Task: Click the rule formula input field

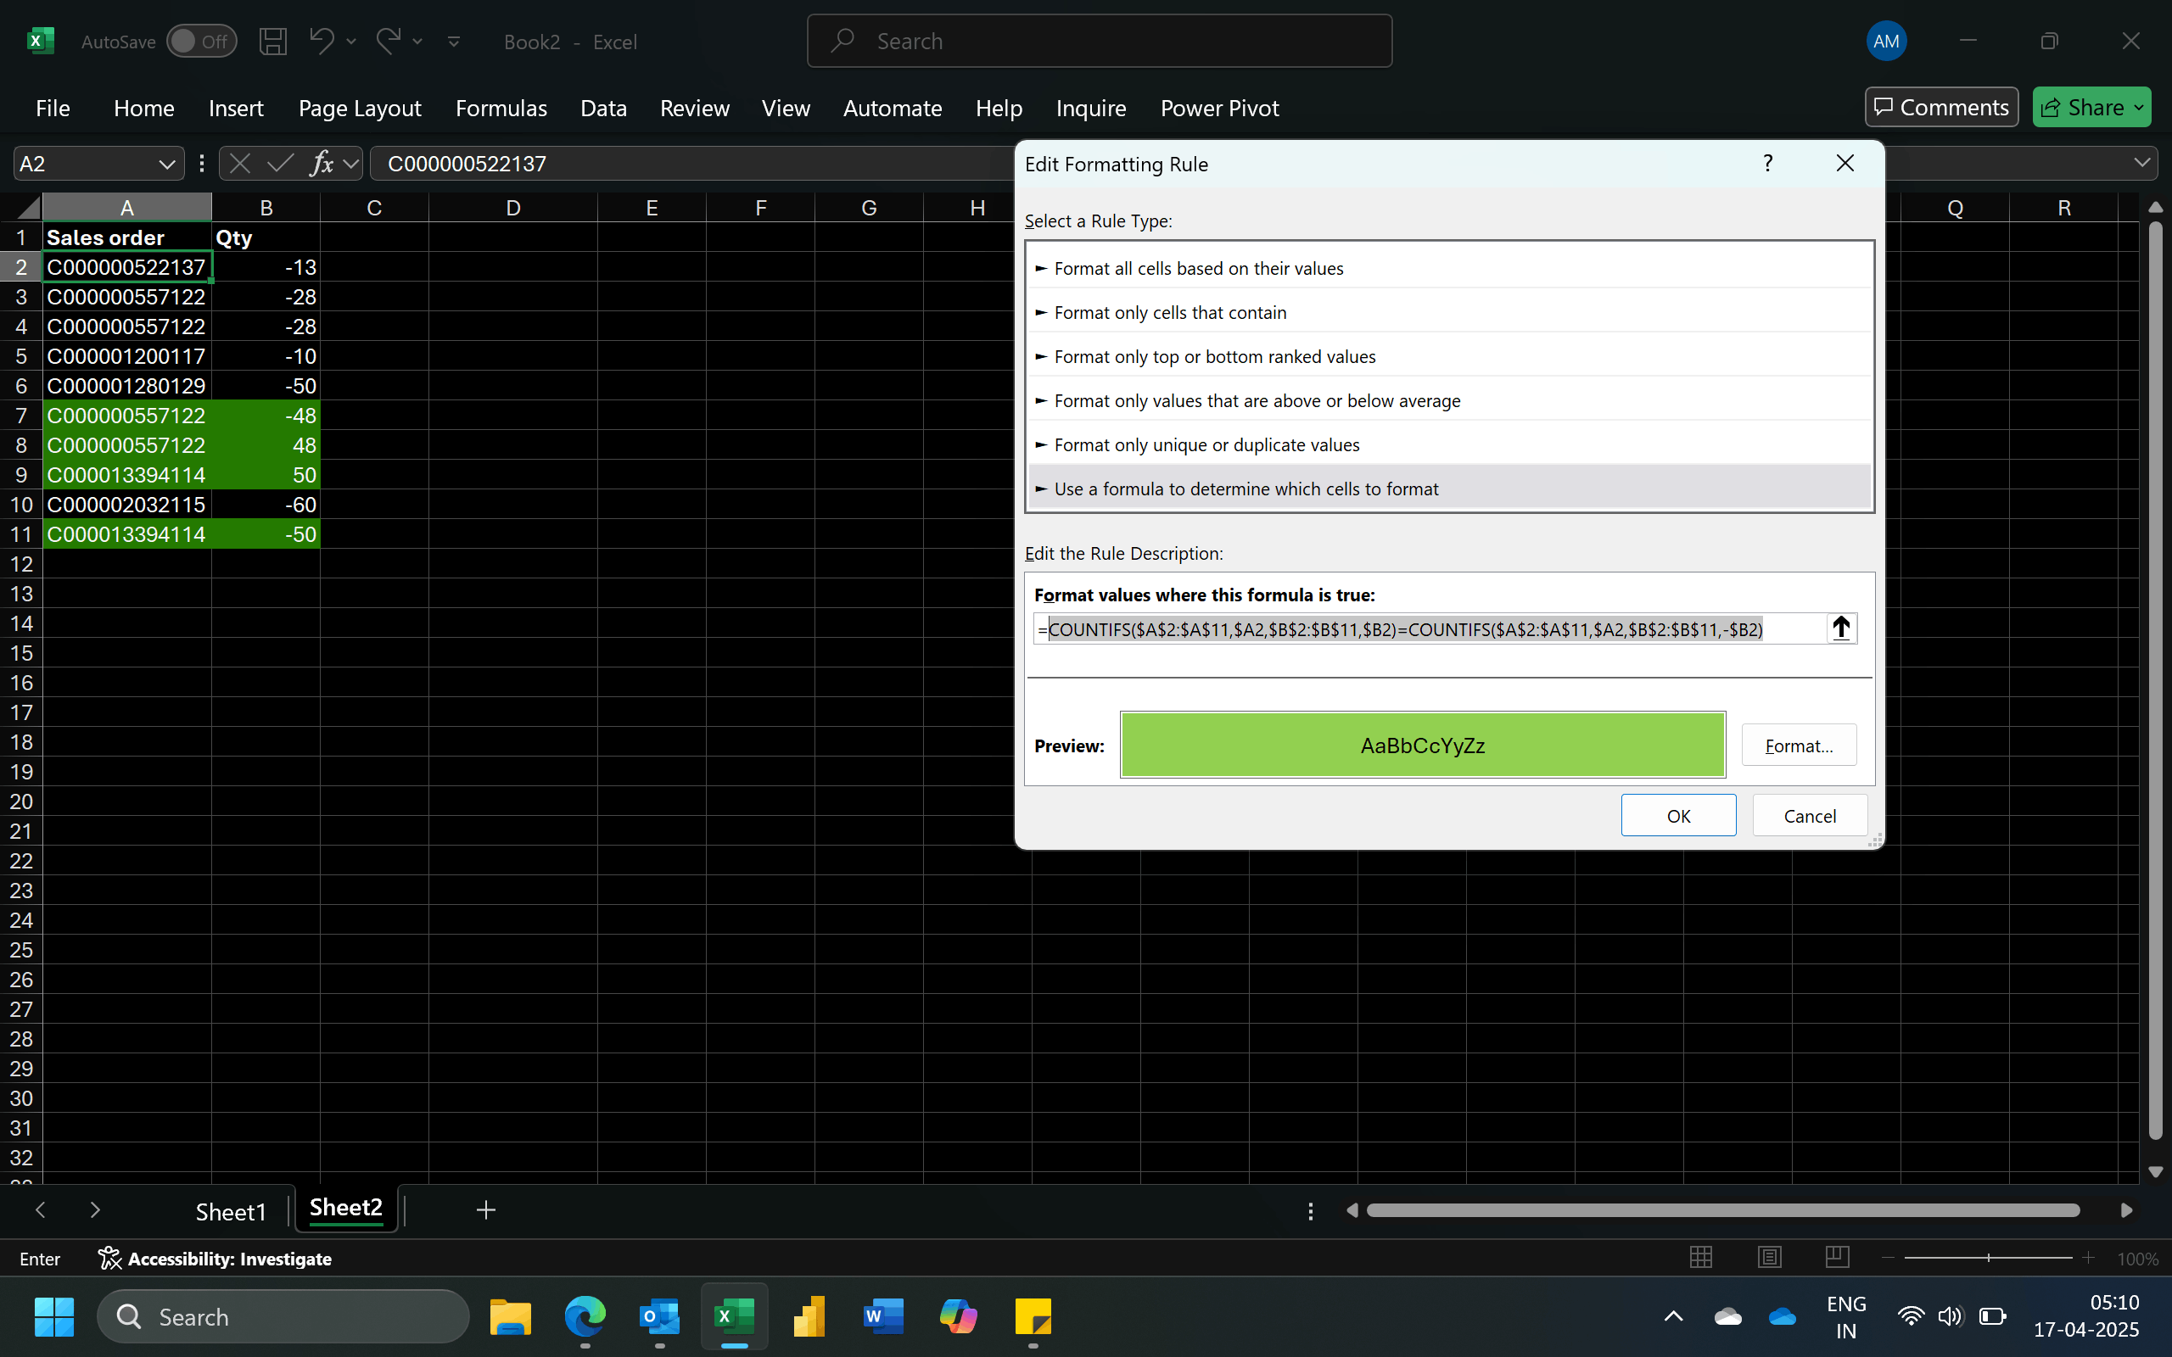Action: (x=1429, y=629)
